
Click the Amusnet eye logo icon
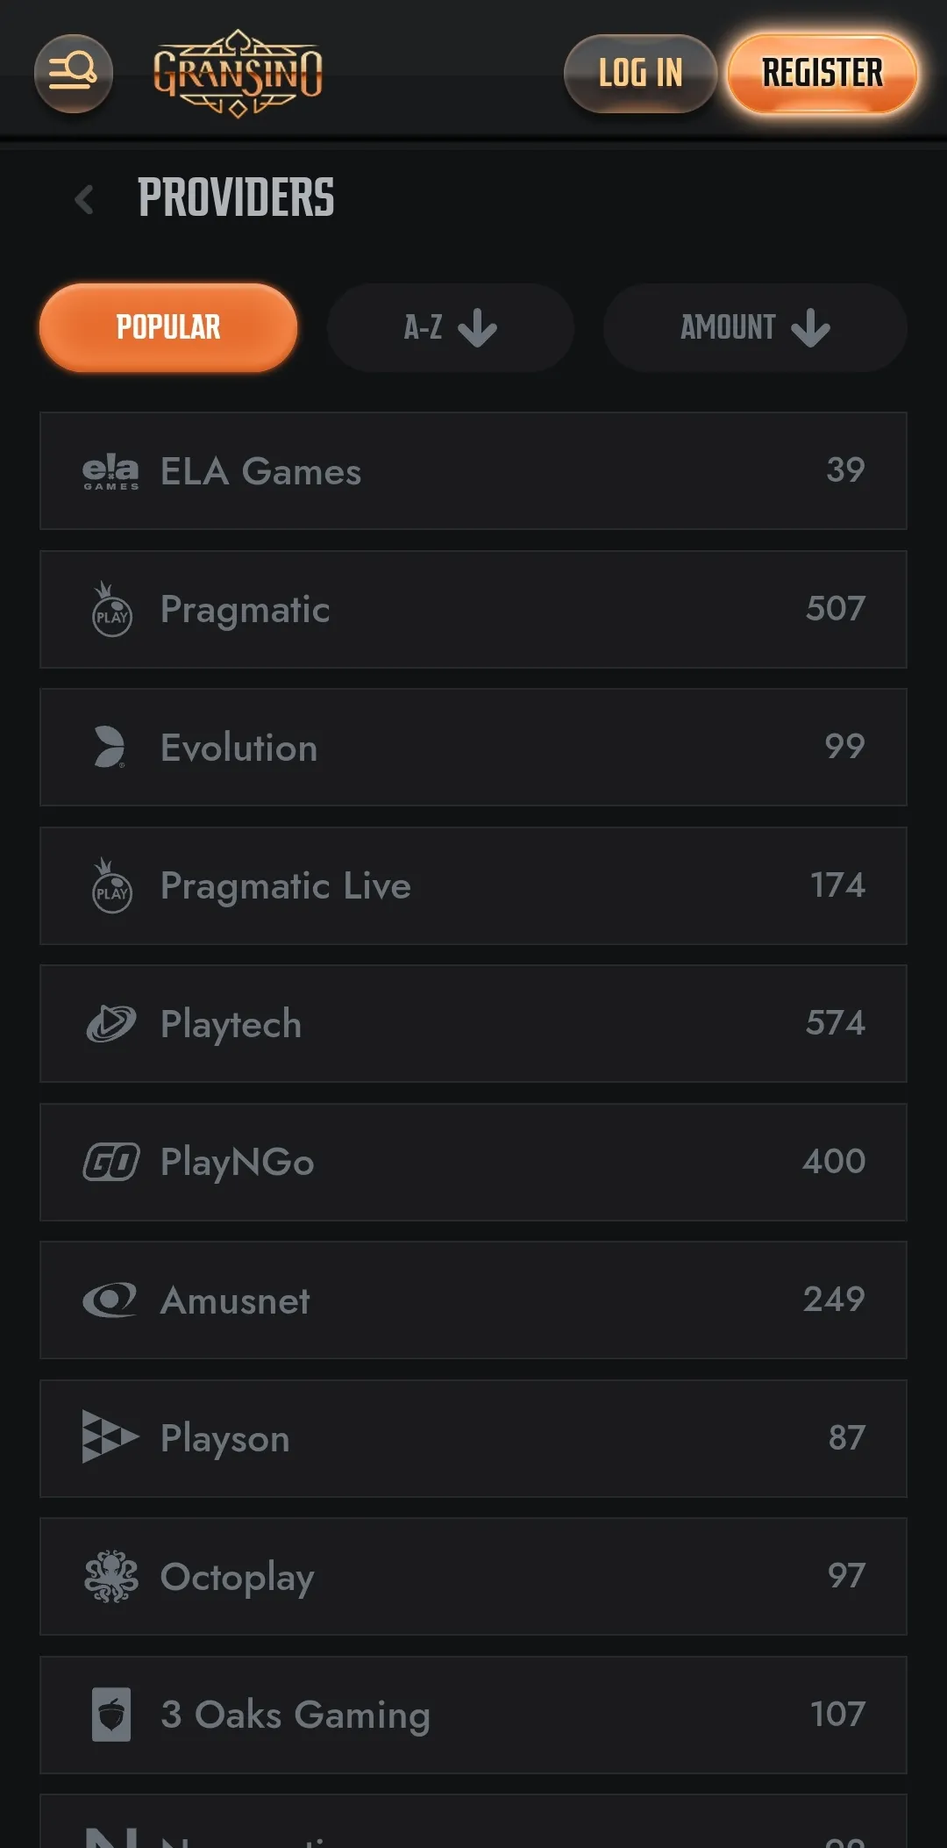[110, 1300]
